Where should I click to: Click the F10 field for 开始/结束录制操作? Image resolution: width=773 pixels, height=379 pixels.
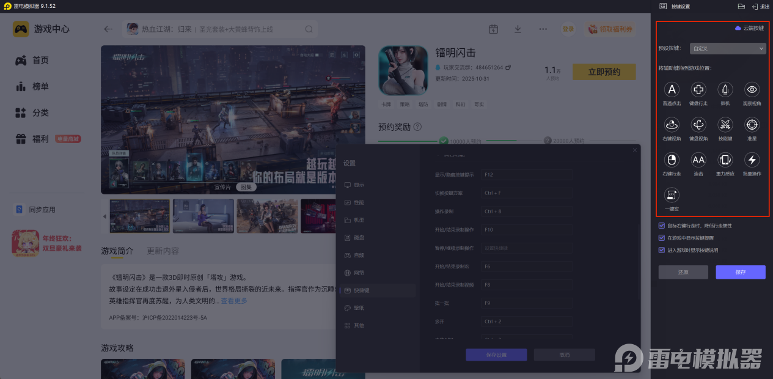click(x=527, y=230)
